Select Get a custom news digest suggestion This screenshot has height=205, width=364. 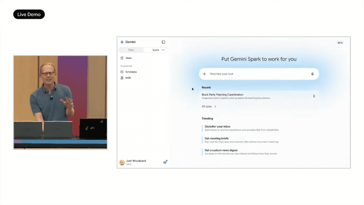(x=240, y=152)
